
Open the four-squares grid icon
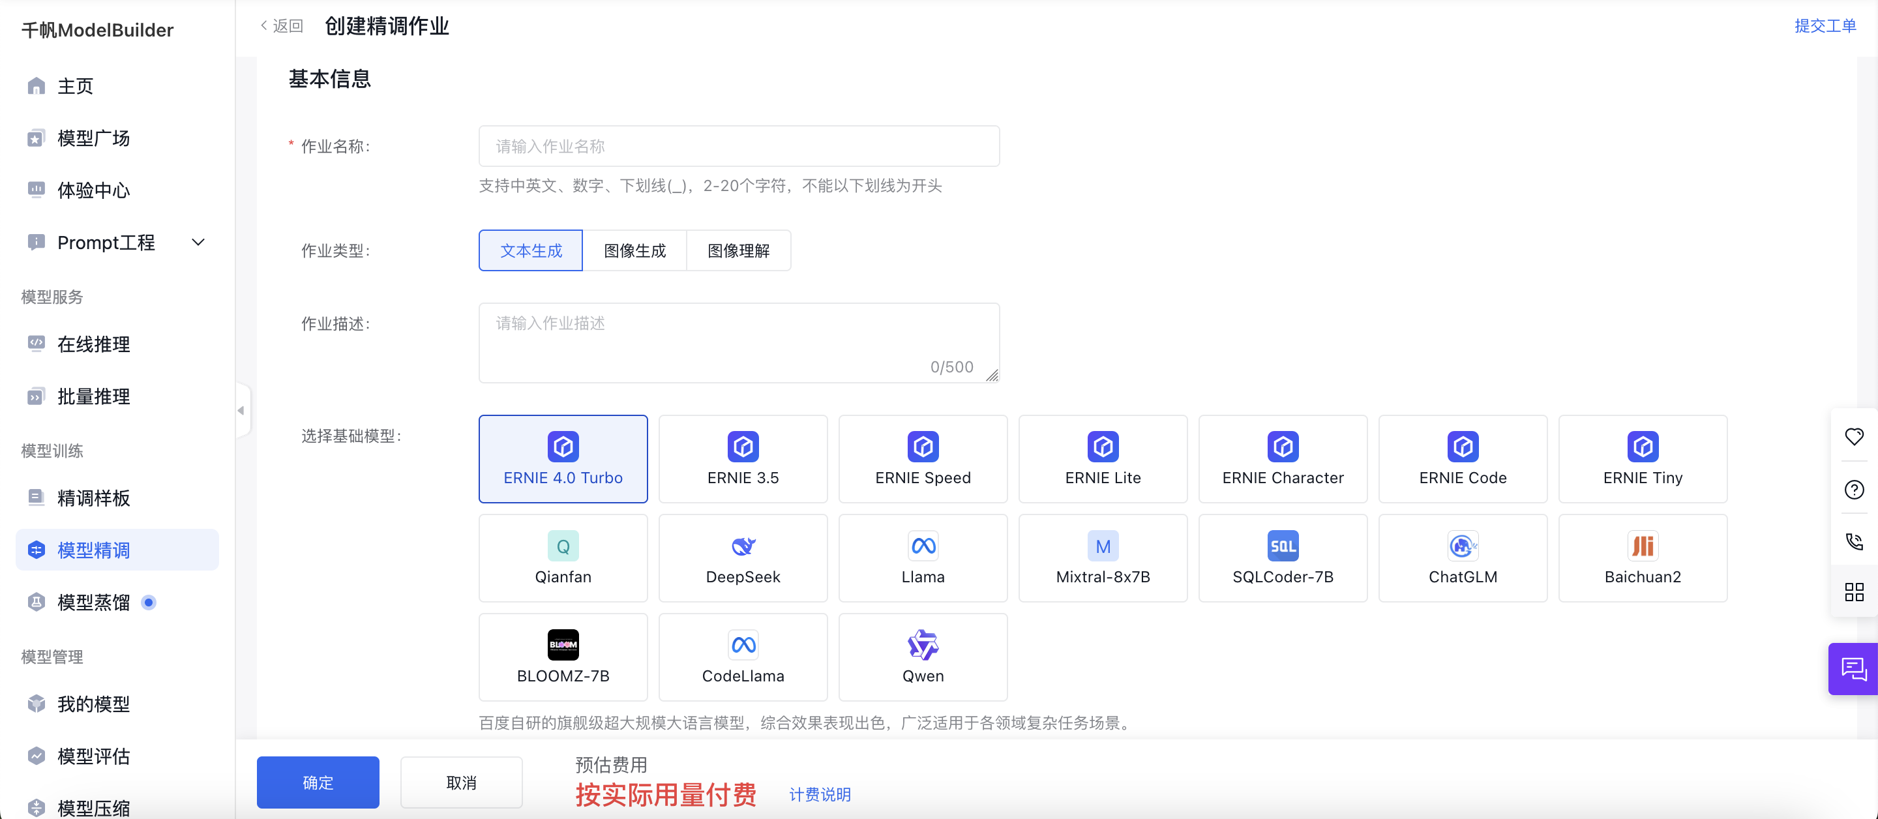click(1854, 591)
